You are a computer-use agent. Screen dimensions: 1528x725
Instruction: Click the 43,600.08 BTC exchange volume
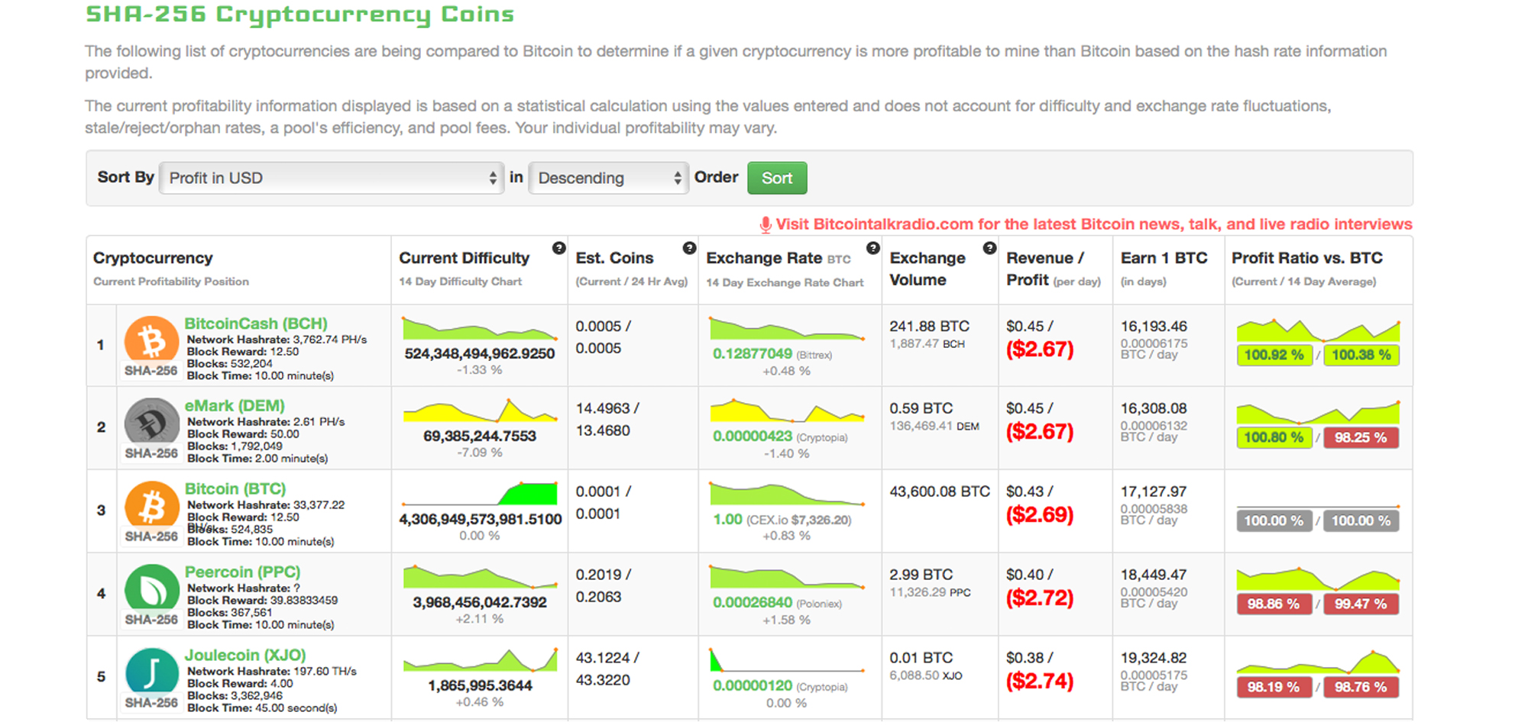[940, 492]
